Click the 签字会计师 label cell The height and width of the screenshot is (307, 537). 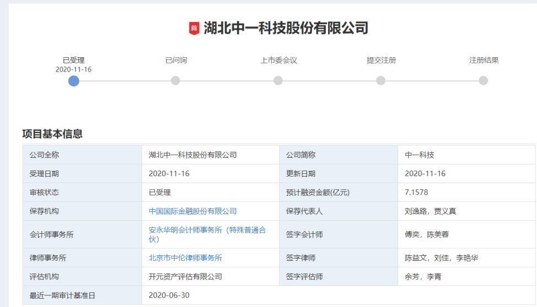pos(339,234)
